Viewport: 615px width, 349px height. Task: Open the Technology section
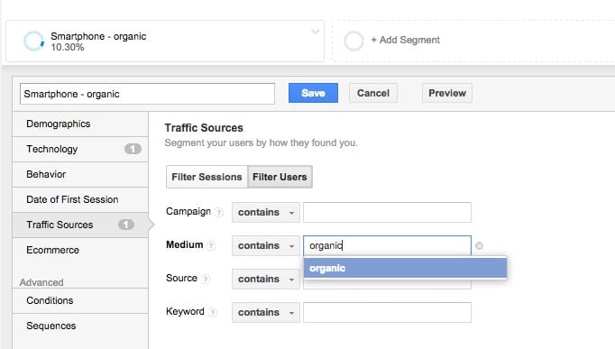[80, 149]
